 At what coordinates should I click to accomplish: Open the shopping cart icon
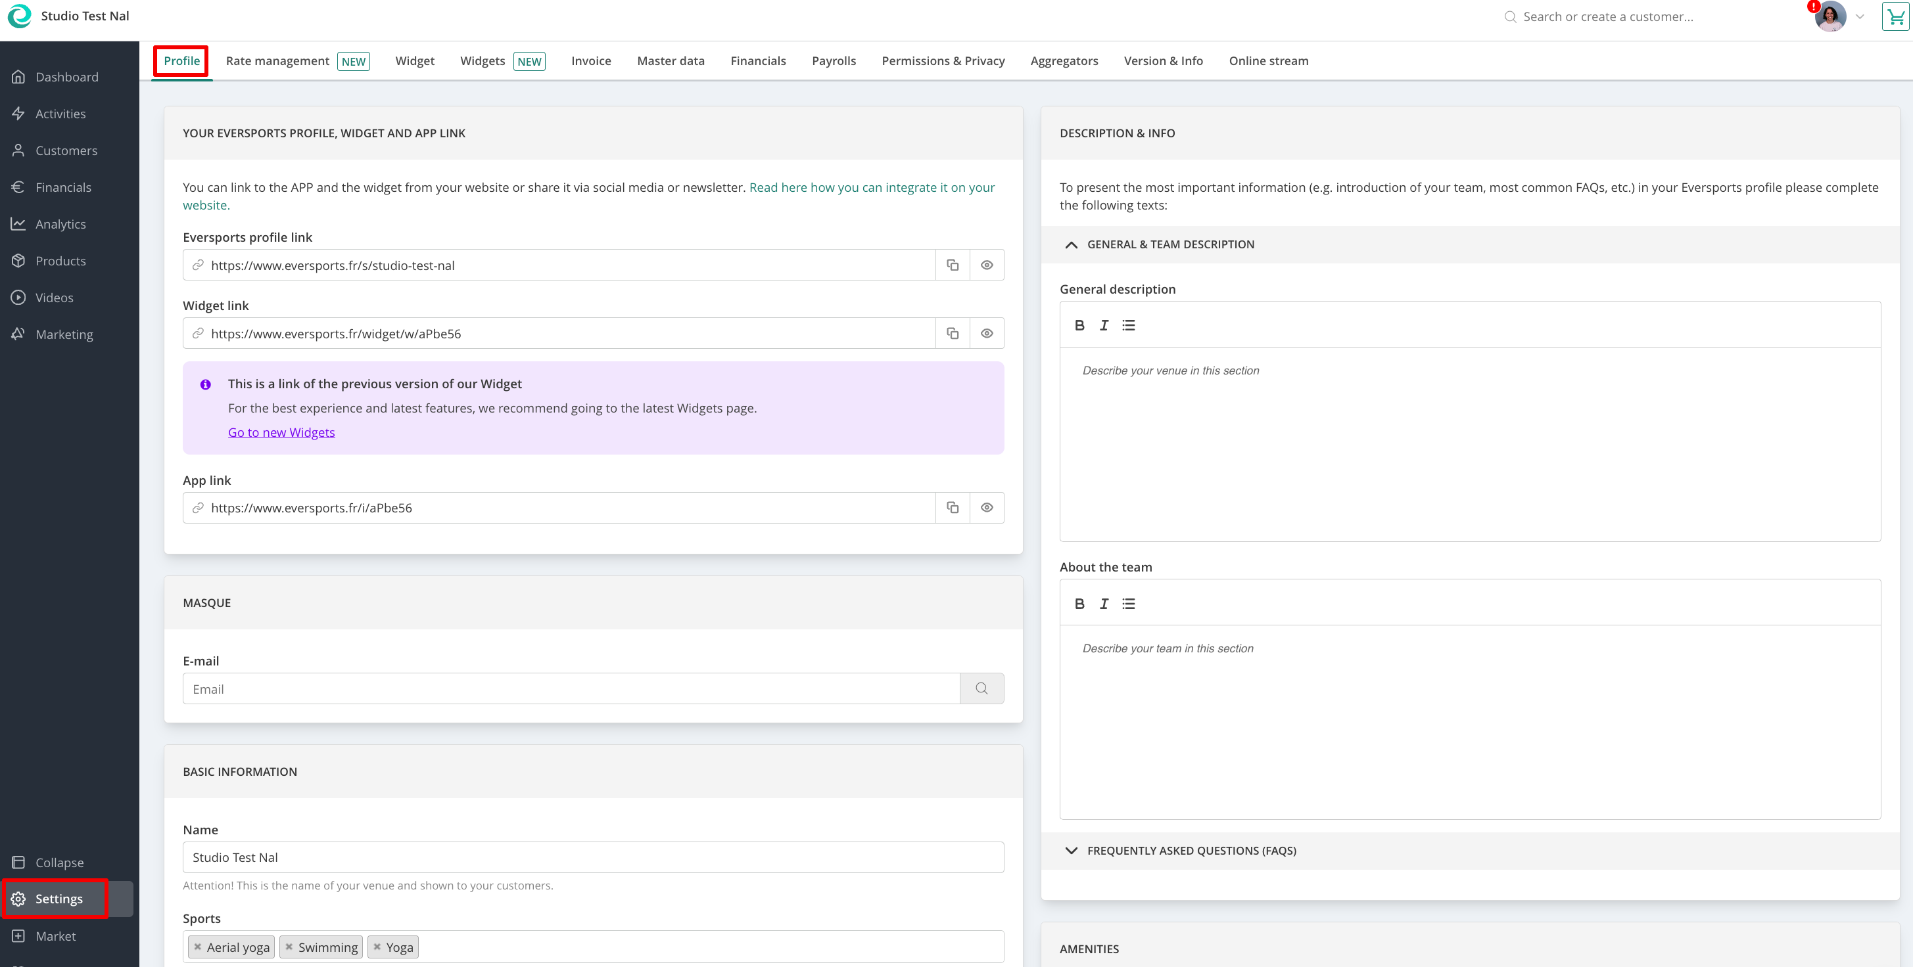pyautogui.click(x=1896, y=17)
